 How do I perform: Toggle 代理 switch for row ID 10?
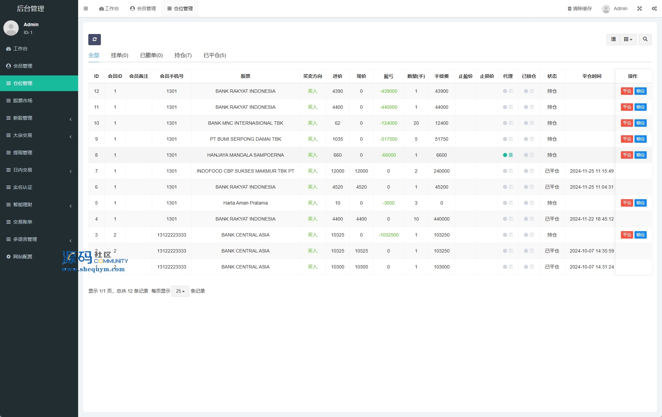tap(507, 123)
